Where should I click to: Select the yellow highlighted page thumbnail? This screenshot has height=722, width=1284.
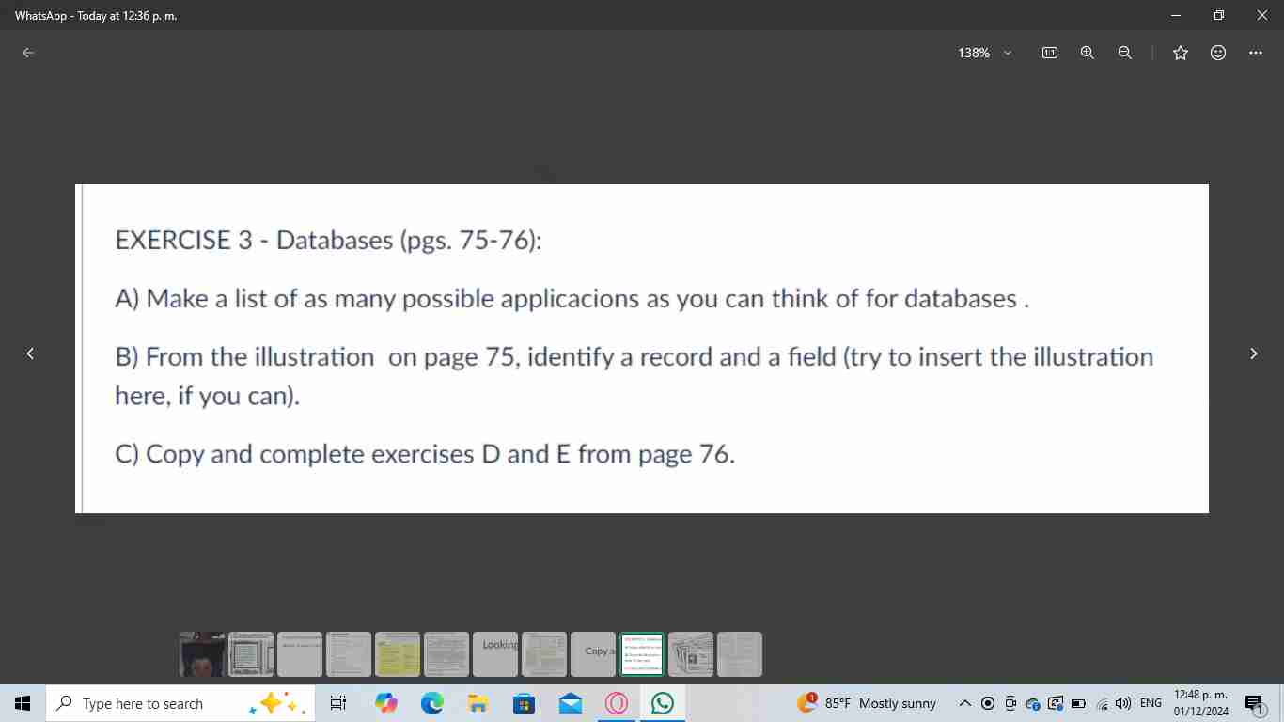click(x=398, y=653)
